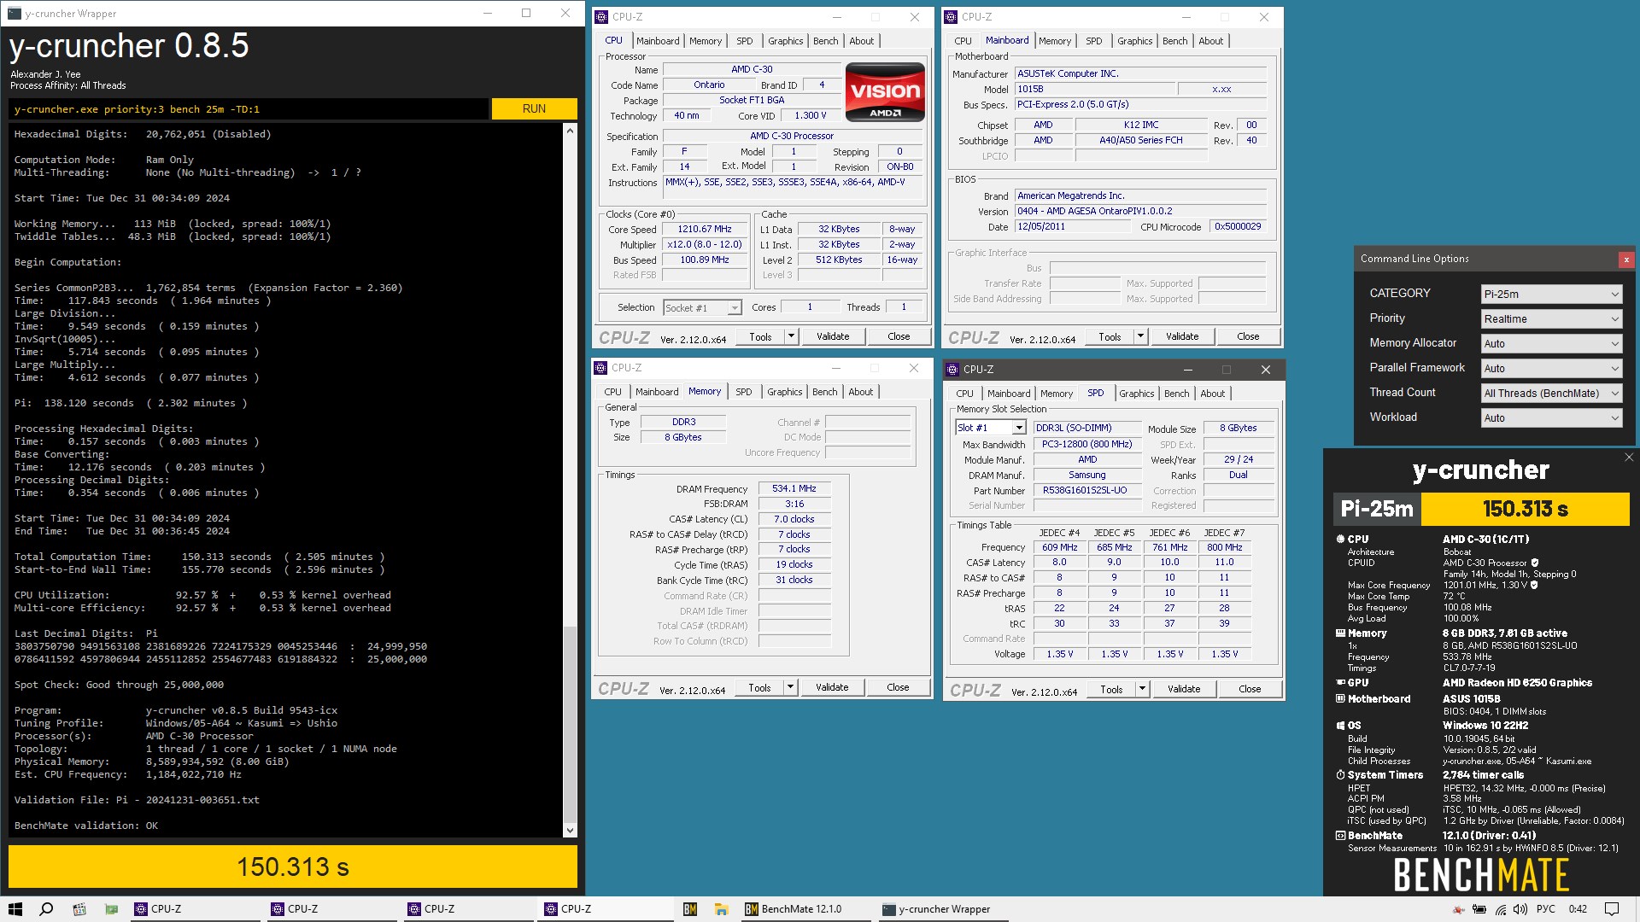Viewport: 1640px width, 922px height.
Task: Click Close in CPU-Z Mainboard window
Action: point(1248,336)
